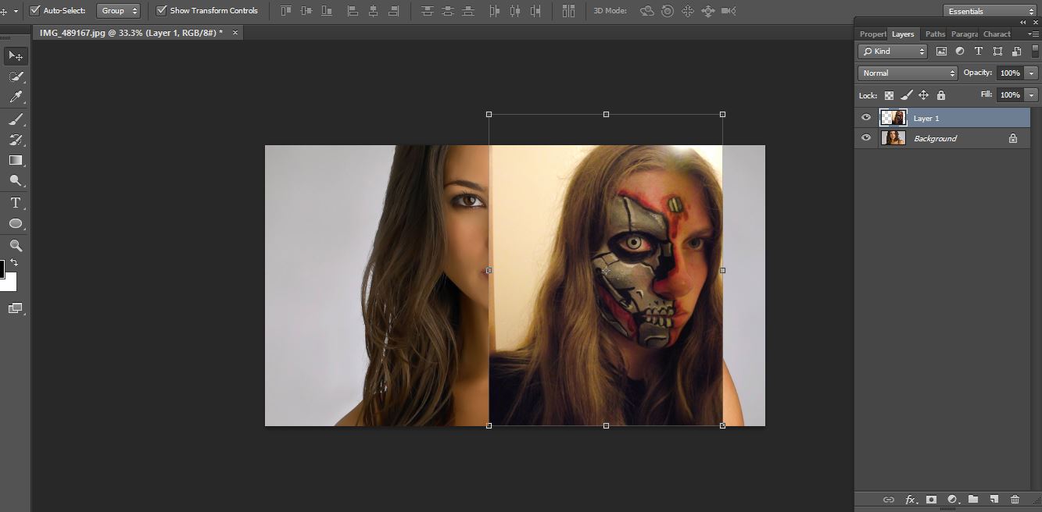Viewport: 1042px width, 512px height.
Task: Uncheck the Auto-Select checkbox
Action: pyautogui.click(x=34, y=11)
